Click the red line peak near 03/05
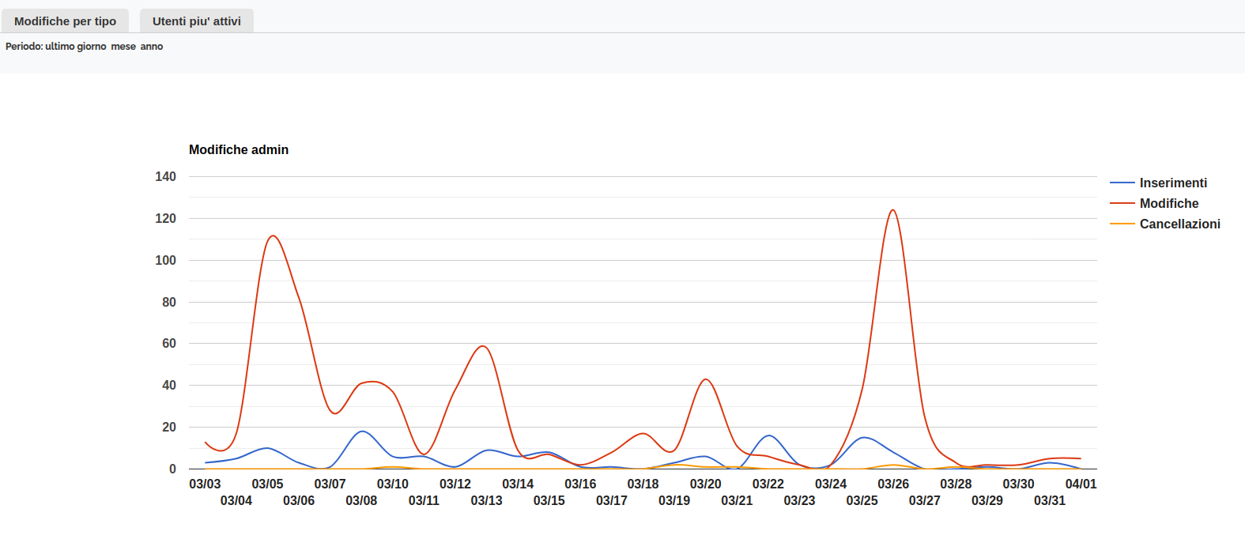This screenshot has width=1245, height=539. (x=273, y=236)
